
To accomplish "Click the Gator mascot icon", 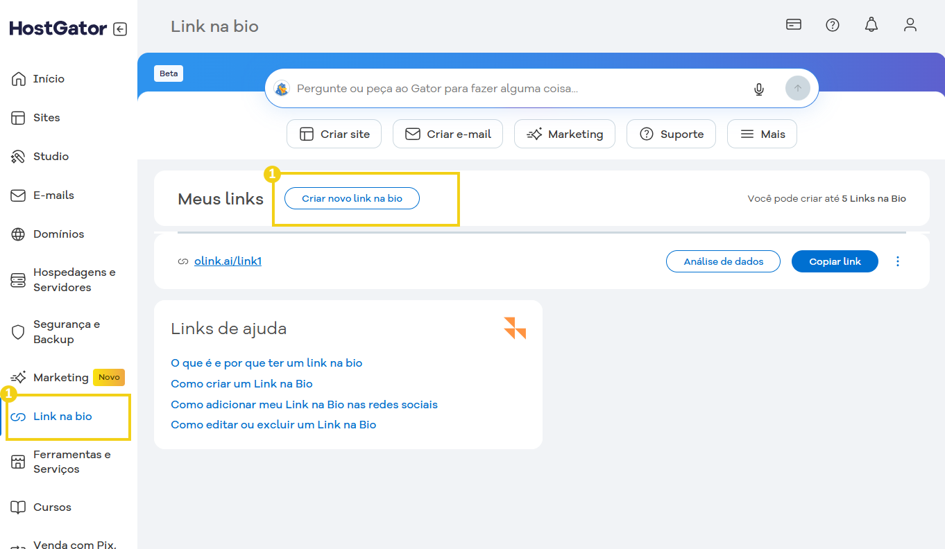I will (281, 89).
